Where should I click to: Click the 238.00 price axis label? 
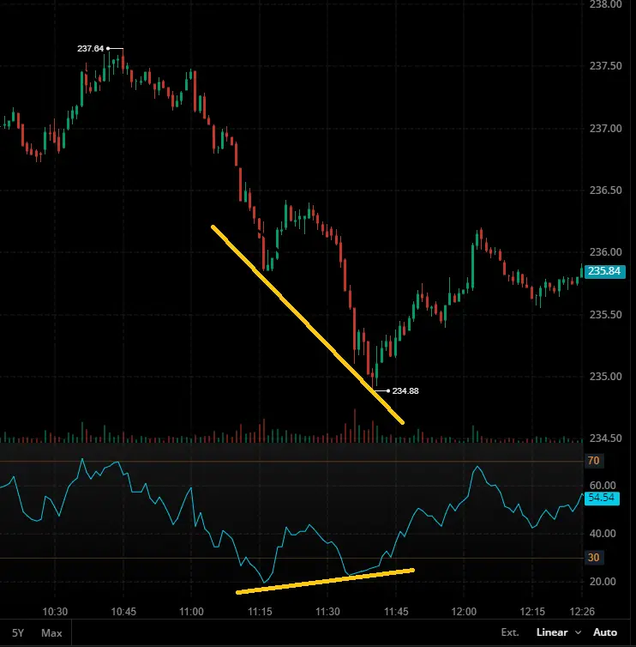pos(605,4)
